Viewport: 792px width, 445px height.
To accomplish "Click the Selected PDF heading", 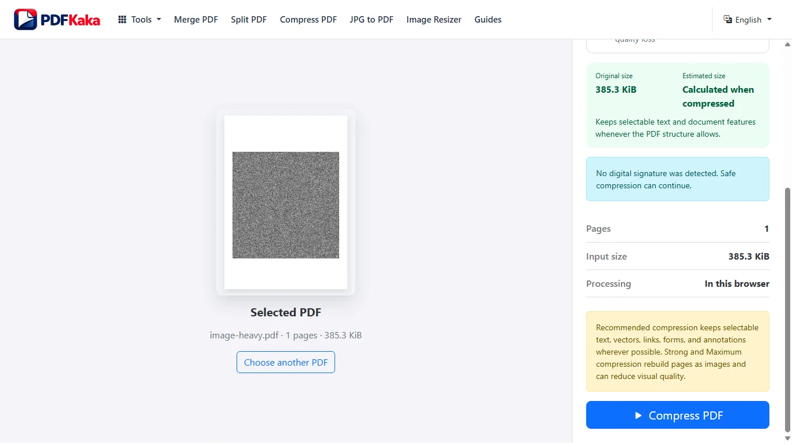I will (x=286, y=312).
